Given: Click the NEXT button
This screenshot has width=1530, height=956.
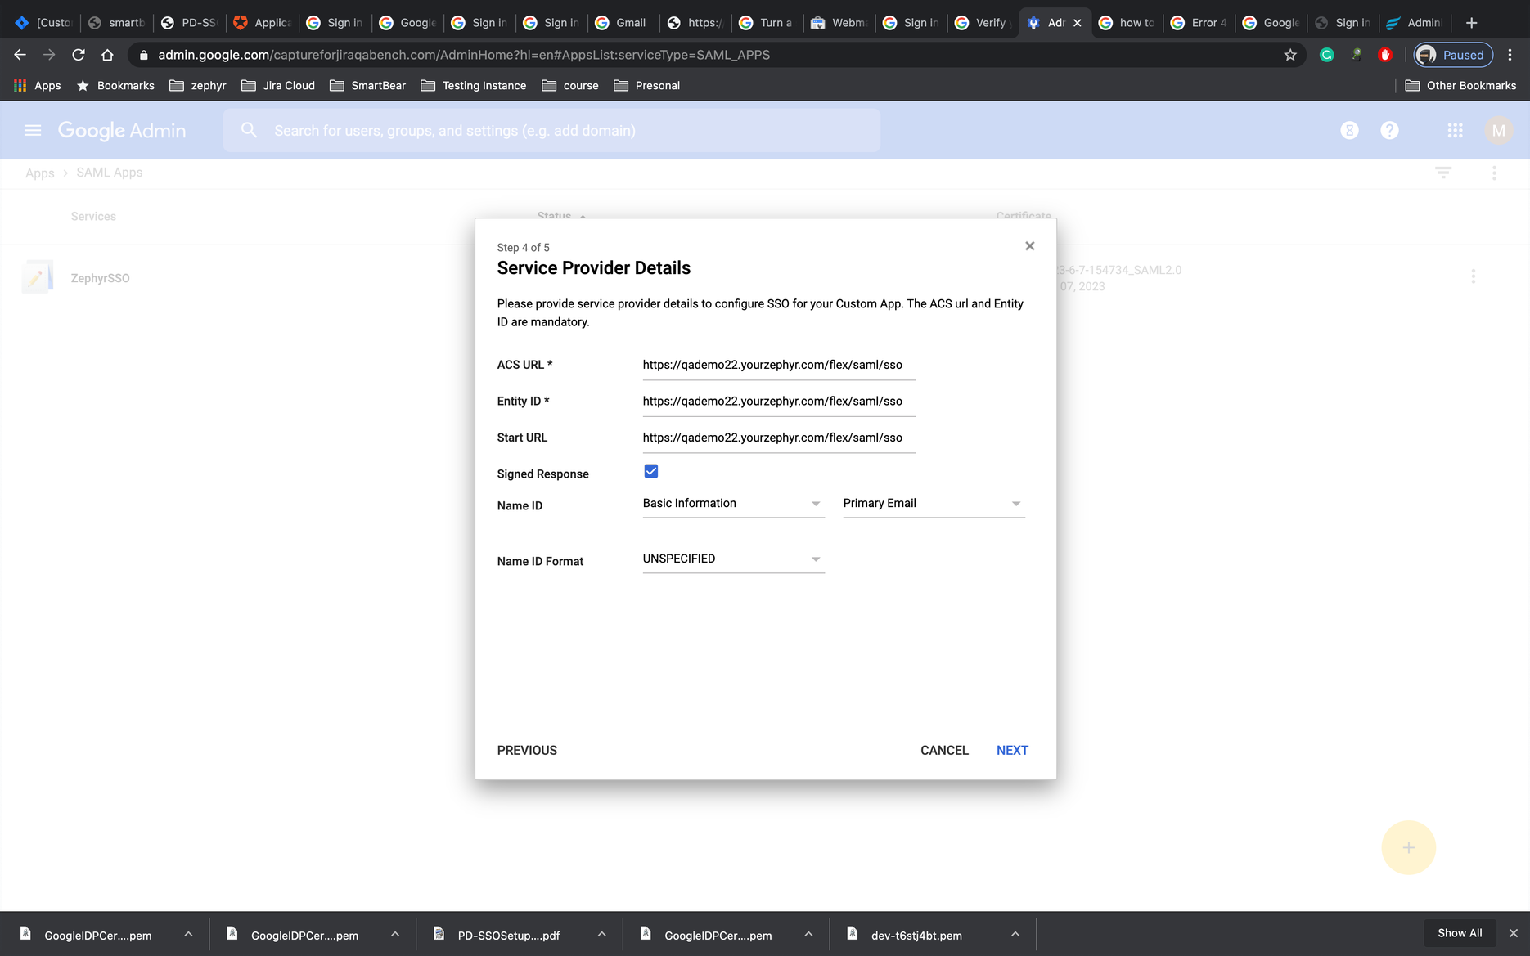Looking at the screenshot, I should pyautogui.click(x=1012, y=750).
